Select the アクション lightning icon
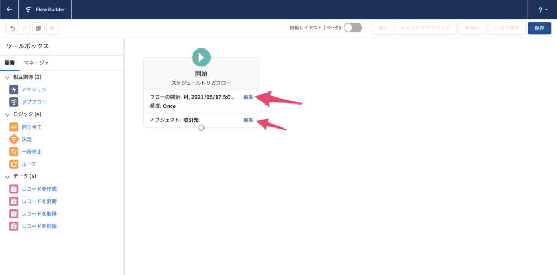This screenshot has width=557, height=275. tap(14, 90)
